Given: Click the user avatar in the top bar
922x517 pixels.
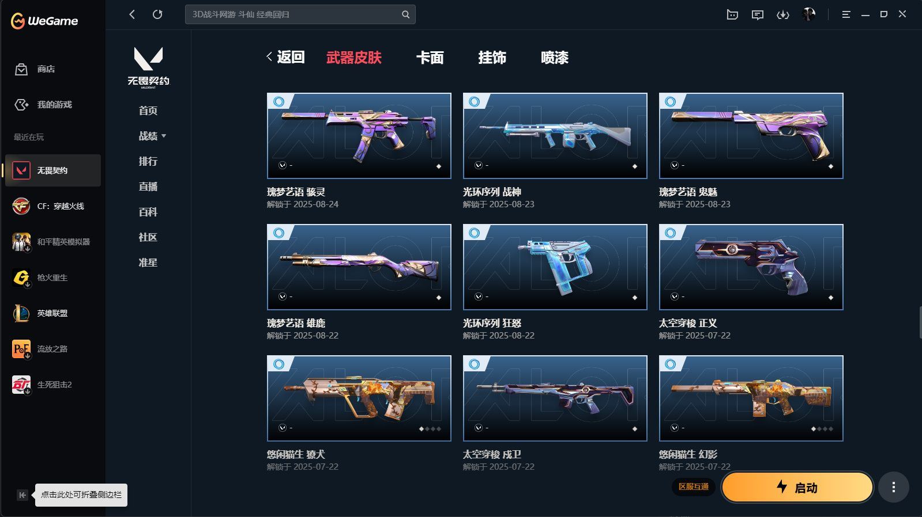Looking at the screenshot, I should [x=809, y=14].
